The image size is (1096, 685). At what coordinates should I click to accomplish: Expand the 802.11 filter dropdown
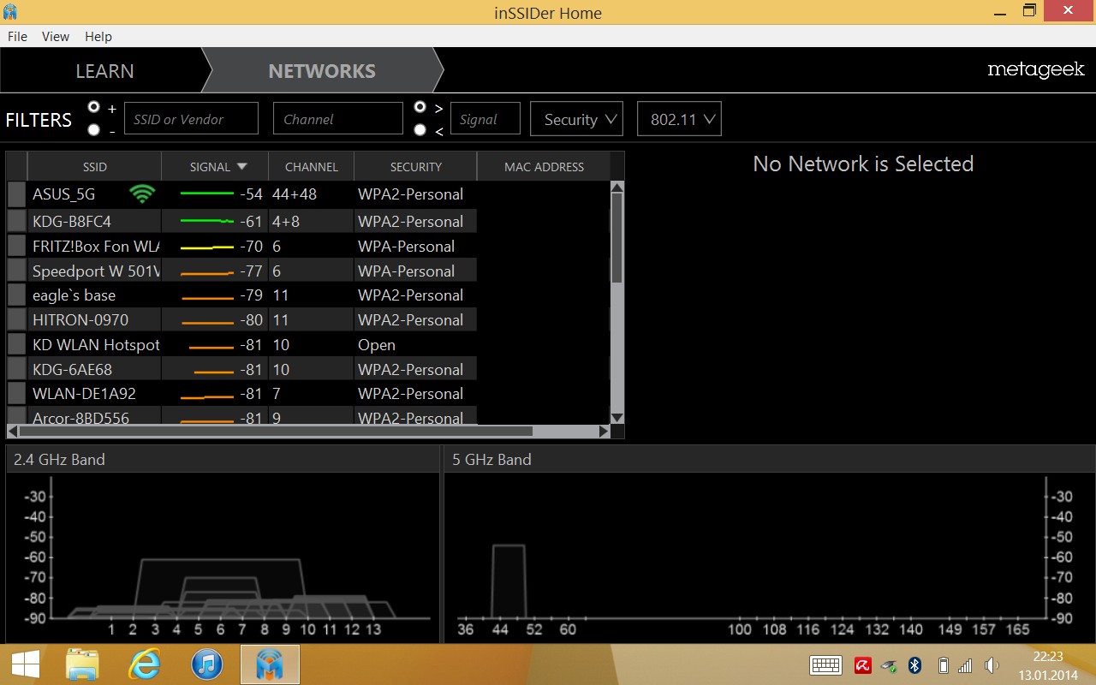679,119
